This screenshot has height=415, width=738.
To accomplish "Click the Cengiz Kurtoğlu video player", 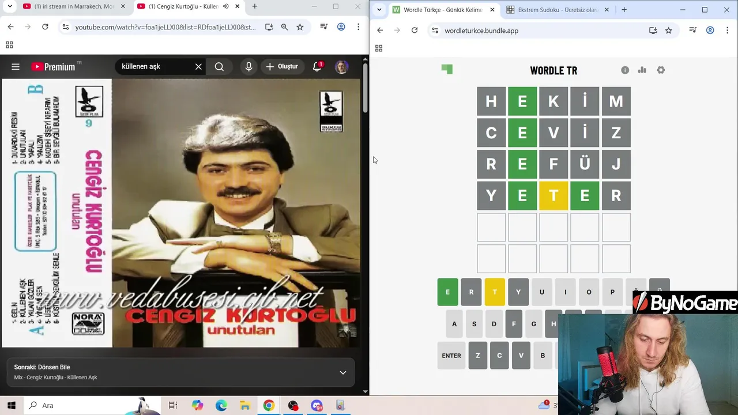I will pos(181,213).
